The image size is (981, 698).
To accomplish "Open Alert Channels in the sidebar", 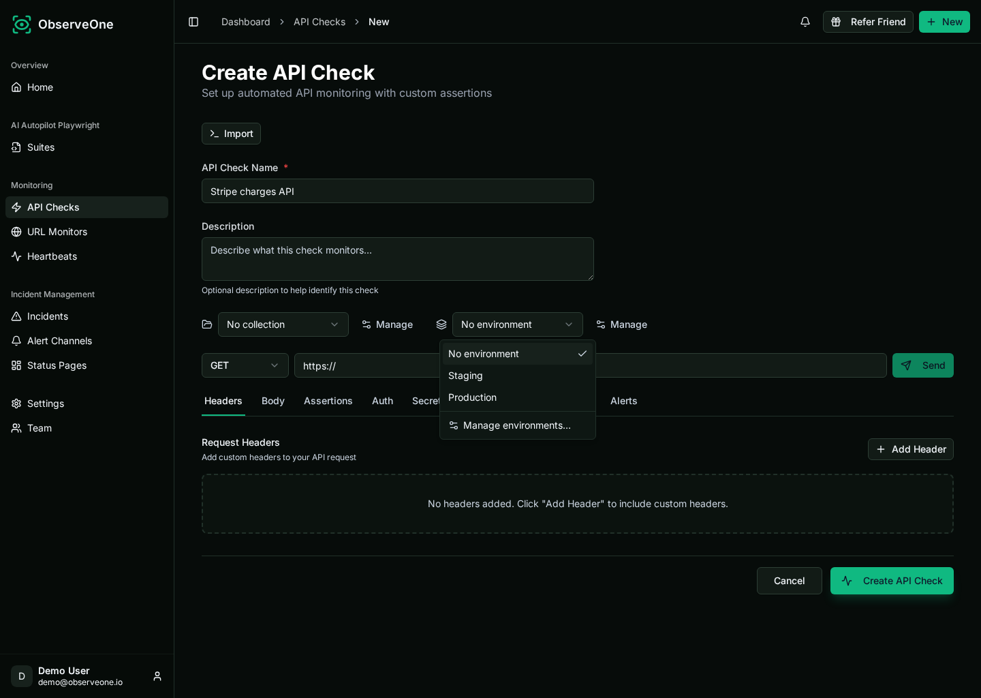I will (87, 341).
